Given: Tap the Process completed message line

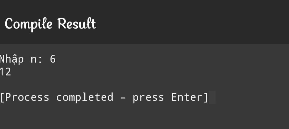Looking at the screenshot, I should [104, 97].
